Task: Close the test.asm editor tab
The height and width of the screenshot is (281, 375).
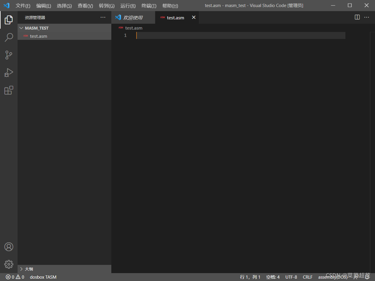Action: (194, 18)
